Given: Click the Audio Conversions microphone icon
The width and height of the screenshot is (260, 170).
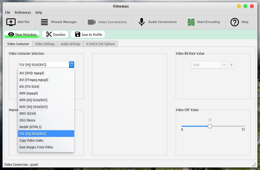Looking at the screenshot, I should click(x=141, y=22).
